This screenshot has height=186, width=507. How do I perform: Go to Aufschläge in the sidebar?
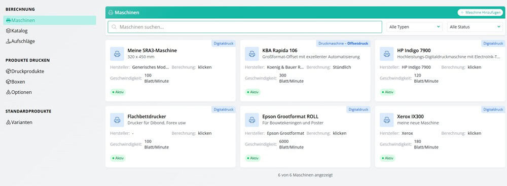click(20, 41)
